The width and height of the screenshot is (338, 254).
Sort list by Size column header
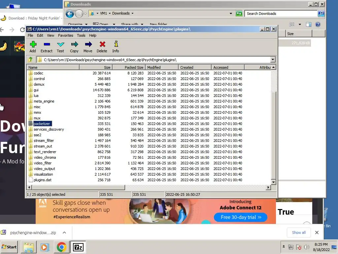pyautogui.click(x=96, y=67)
